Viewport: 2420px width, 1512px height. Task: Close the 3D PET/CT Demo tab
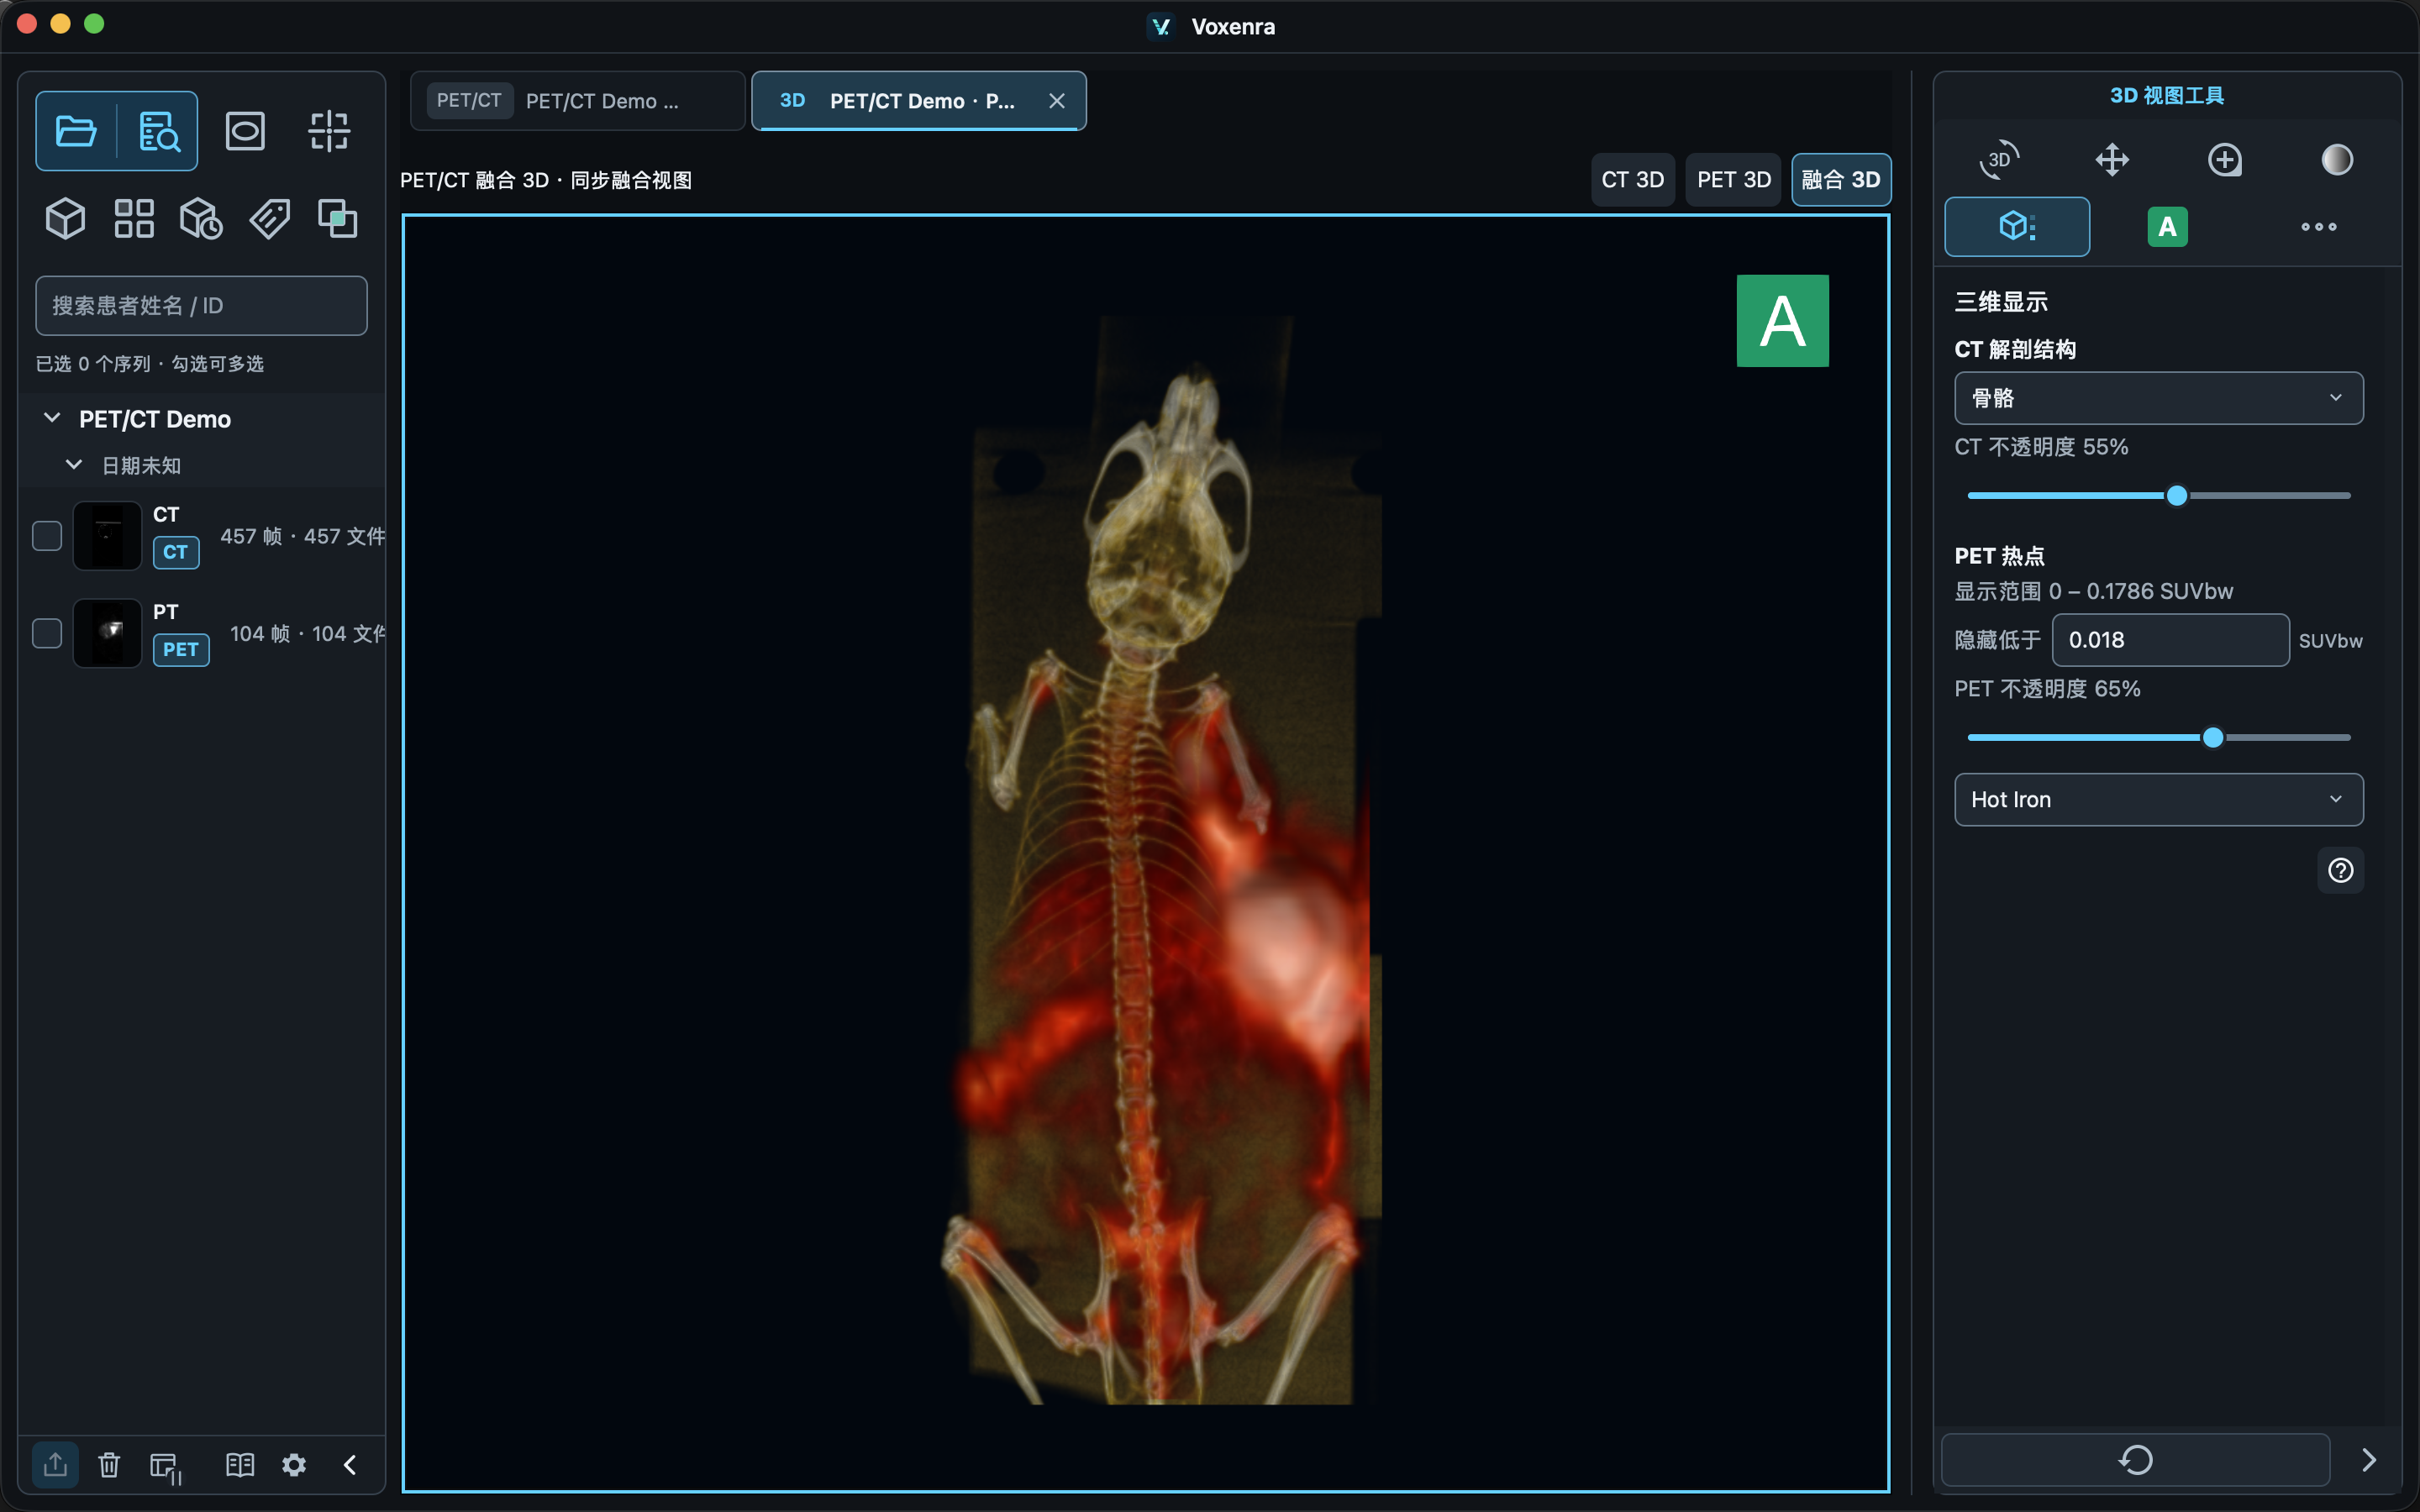(x=1056, y=101)
